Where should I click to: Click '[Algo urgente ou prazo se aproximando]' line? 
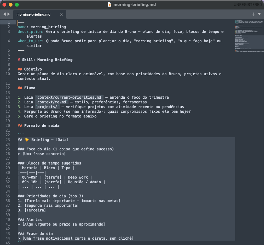pos(63,224)
